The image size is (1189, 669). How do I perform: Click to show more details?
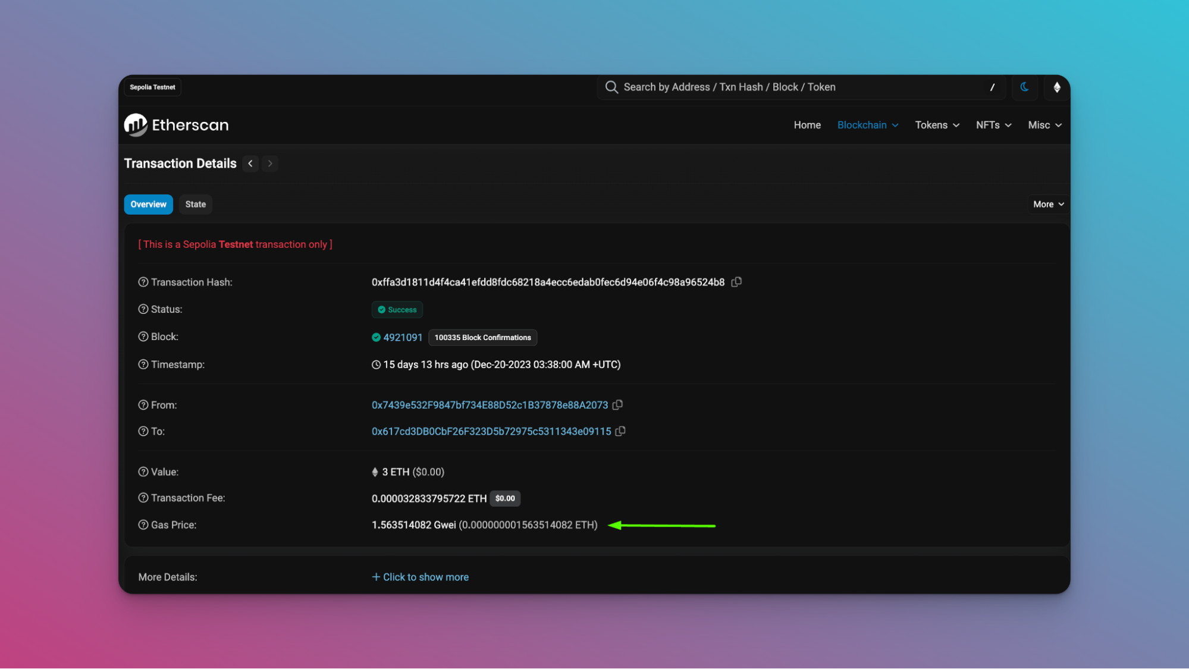pos(421,577)
